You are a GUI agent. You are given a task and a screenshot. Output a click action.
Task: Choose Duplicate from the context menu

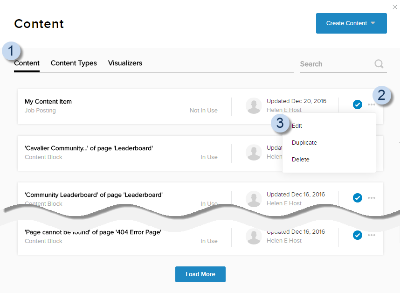304,143
